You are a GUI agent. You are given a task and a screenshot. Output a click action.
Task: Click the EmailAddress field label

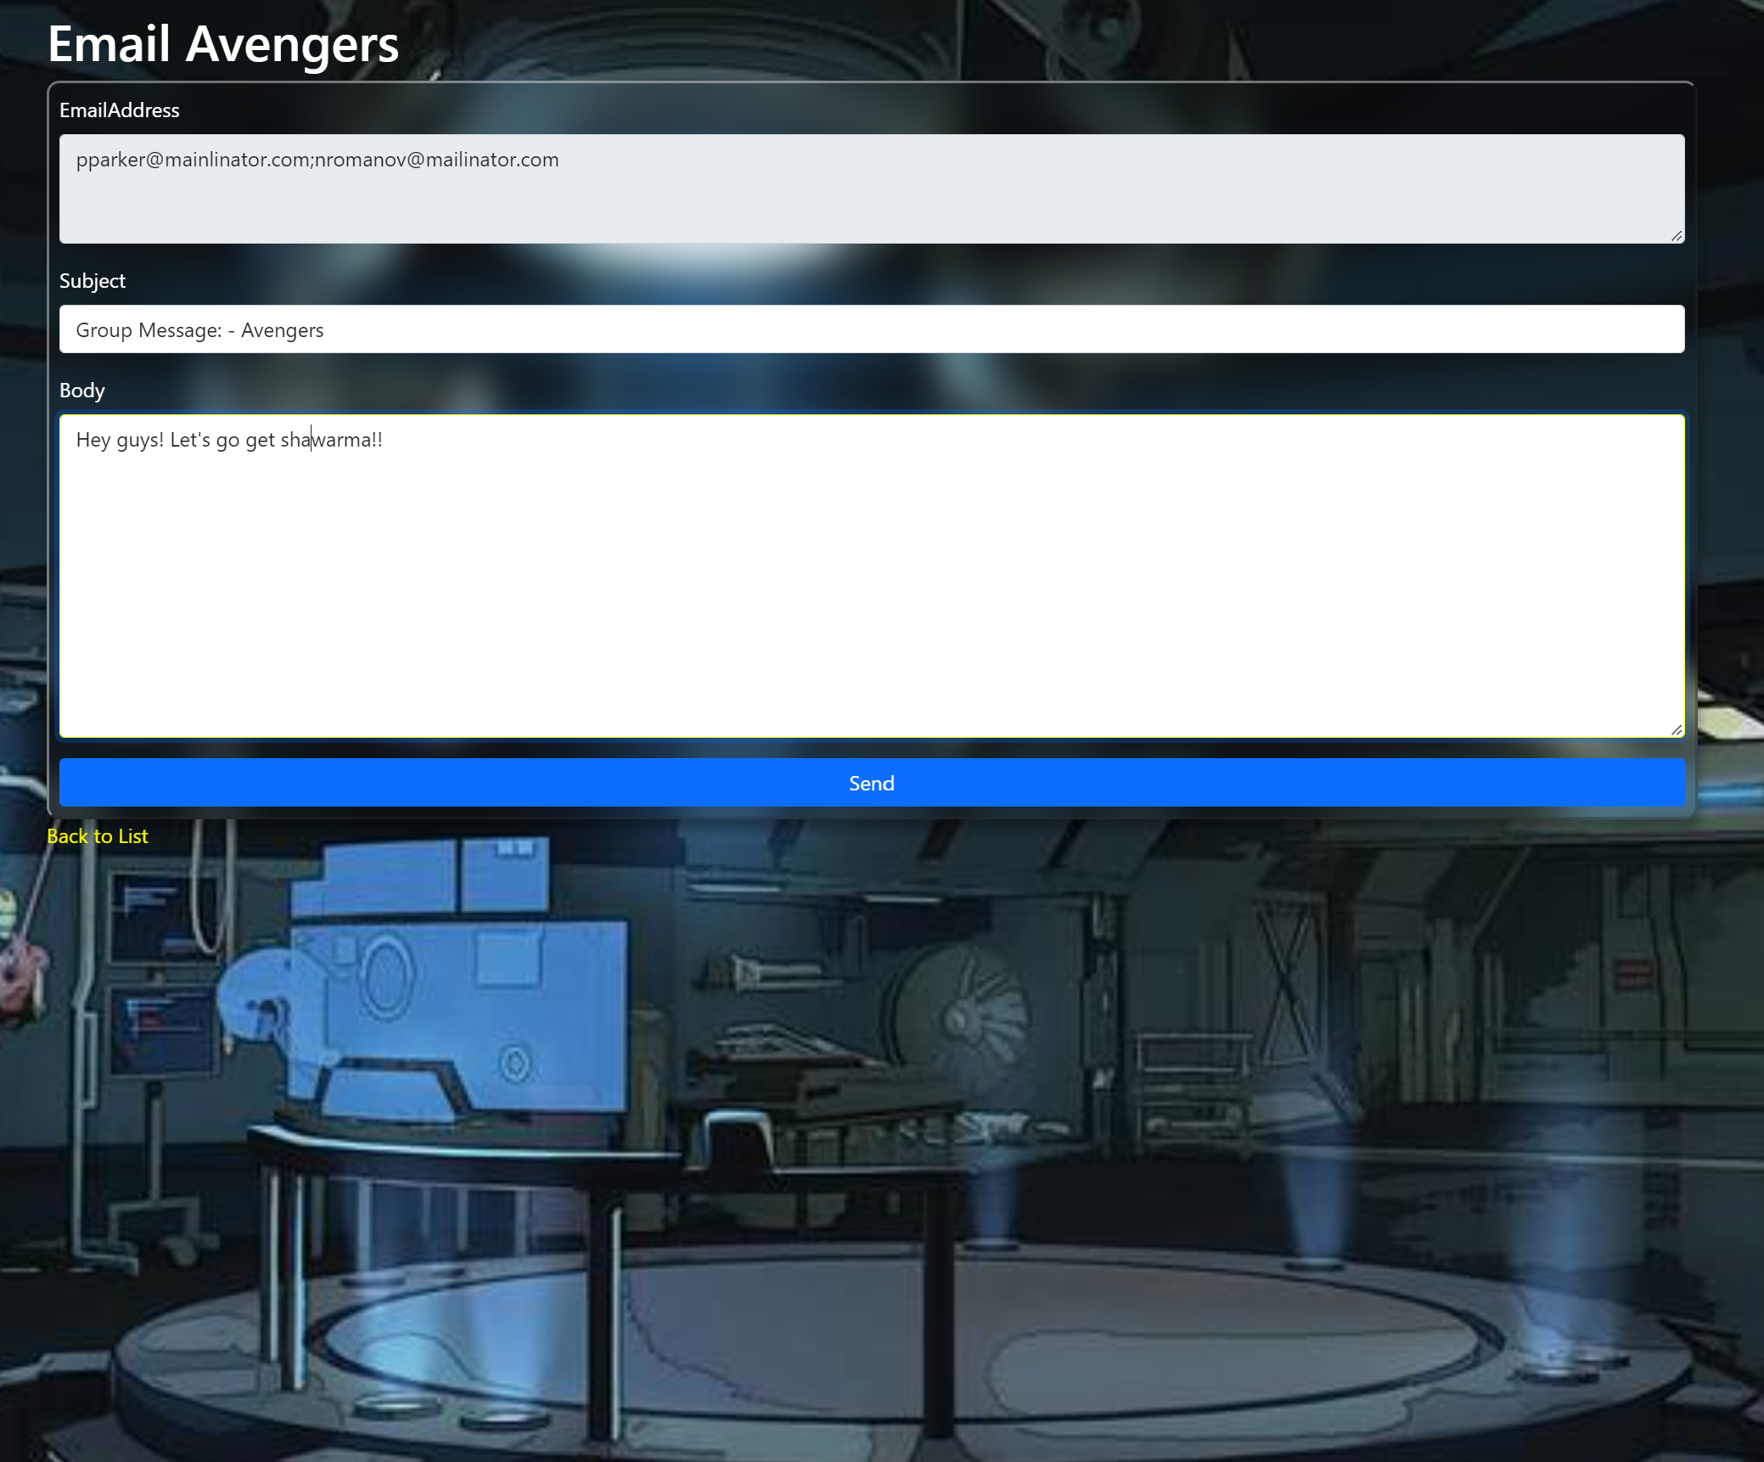click(x=120, y=110)
